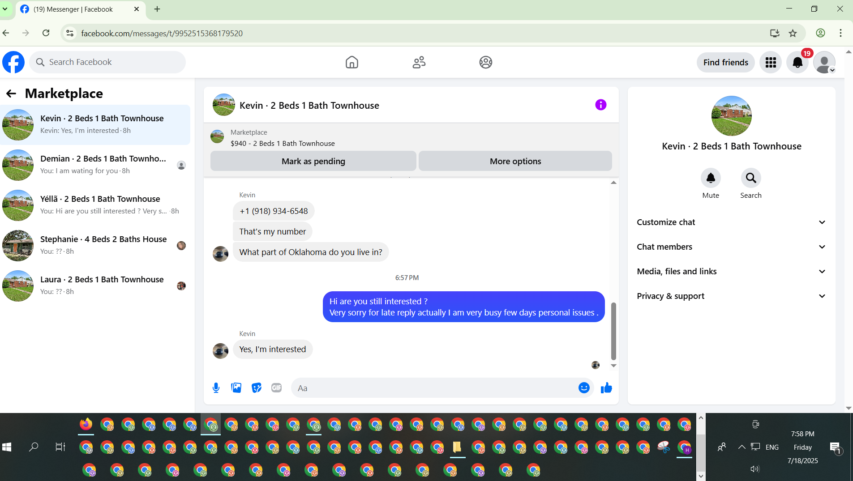
Task: Click the install app icon in address bar
Action: point(775,33)
